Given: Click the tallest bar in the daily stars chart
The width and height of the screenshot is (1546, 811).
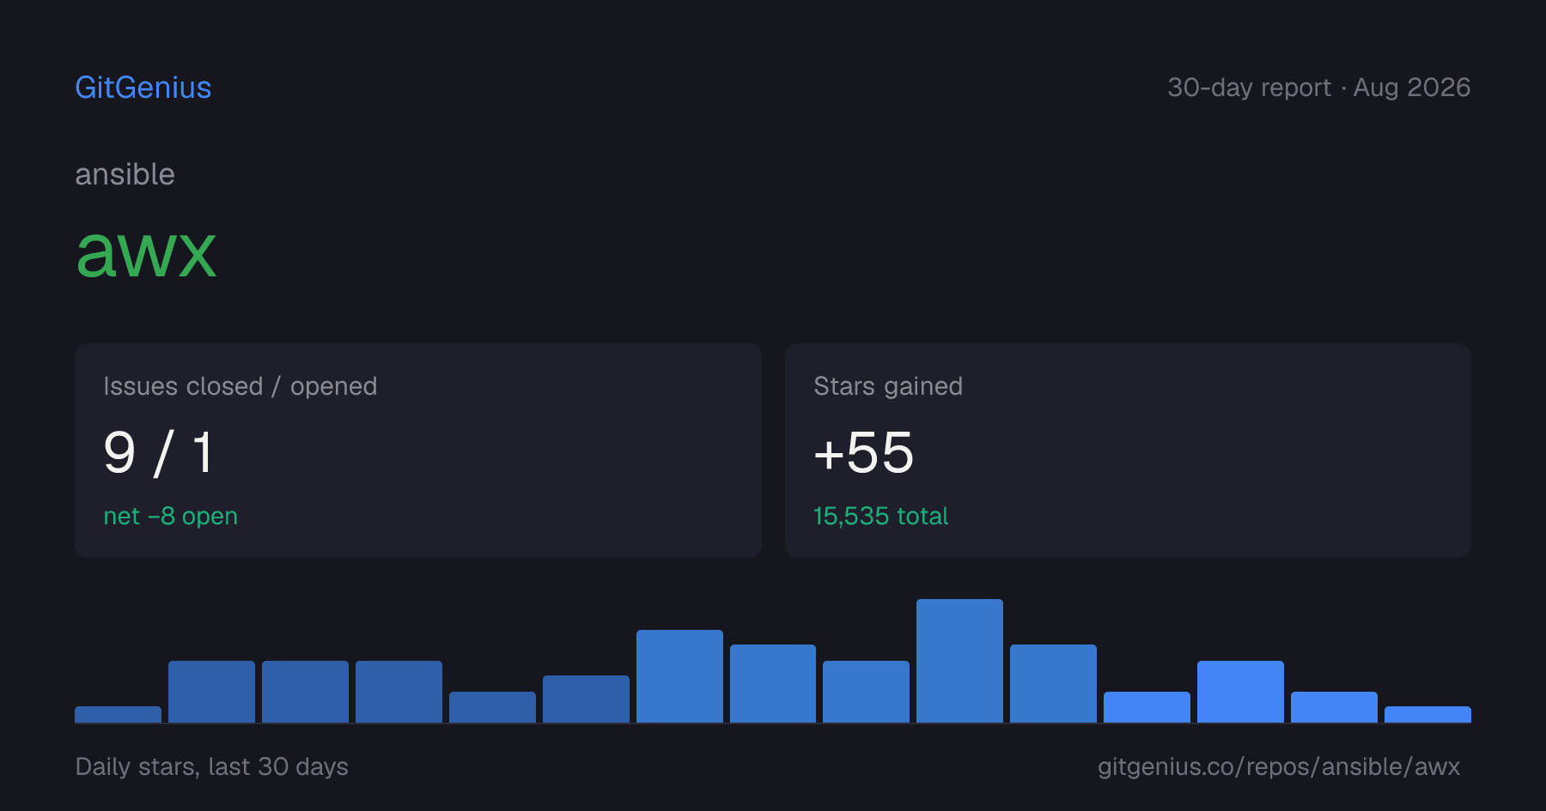Looking at the screenshot, I should point(959,661).
